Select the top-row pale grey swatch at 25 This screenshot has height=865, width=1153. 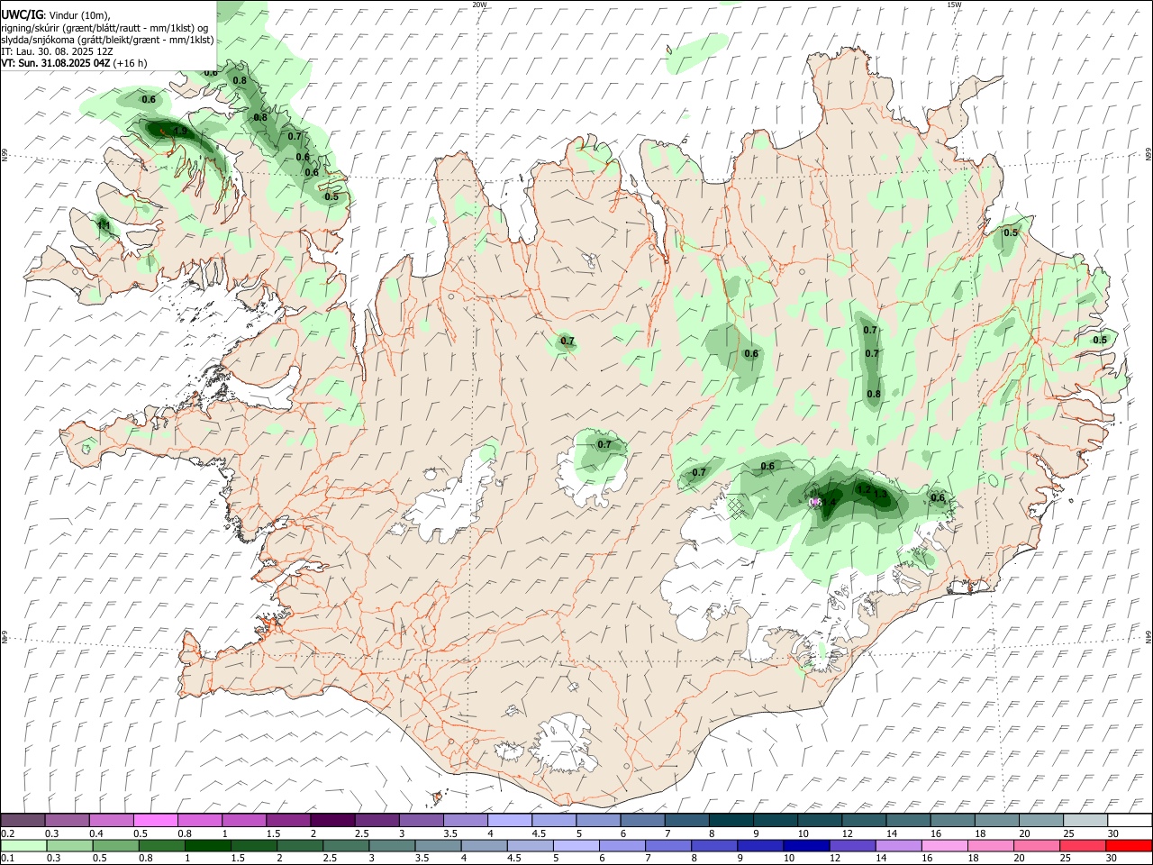pos(1086,821)
